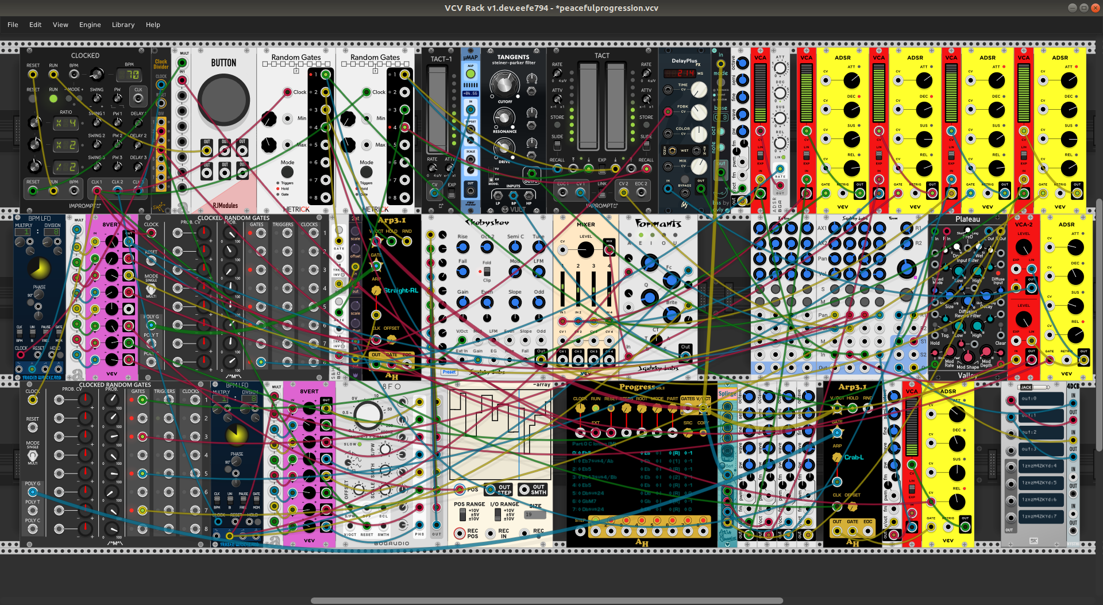Viewport: 1103px width, 605px height.
Task: Click the BP input jack on Tangents
Action: [x=514, y=195]
